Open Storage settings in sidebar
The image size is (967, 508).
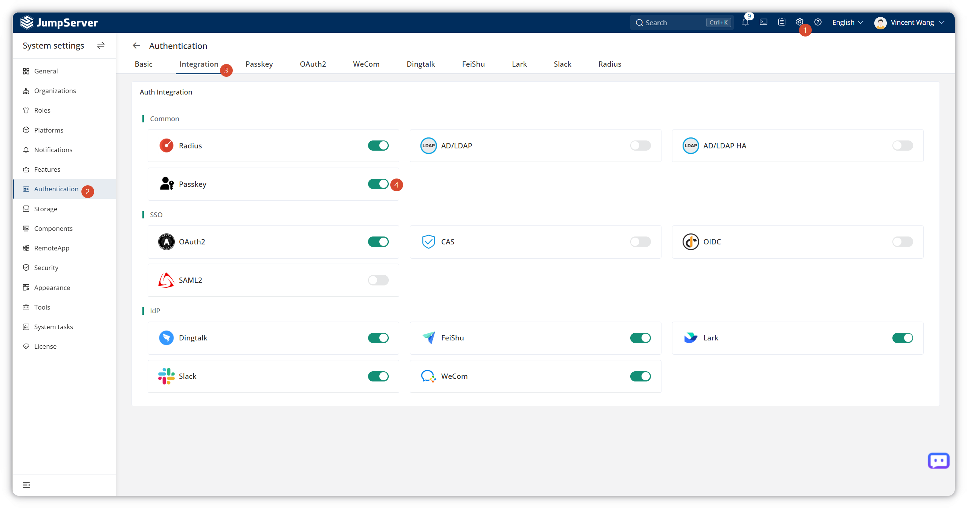[64, 209]
